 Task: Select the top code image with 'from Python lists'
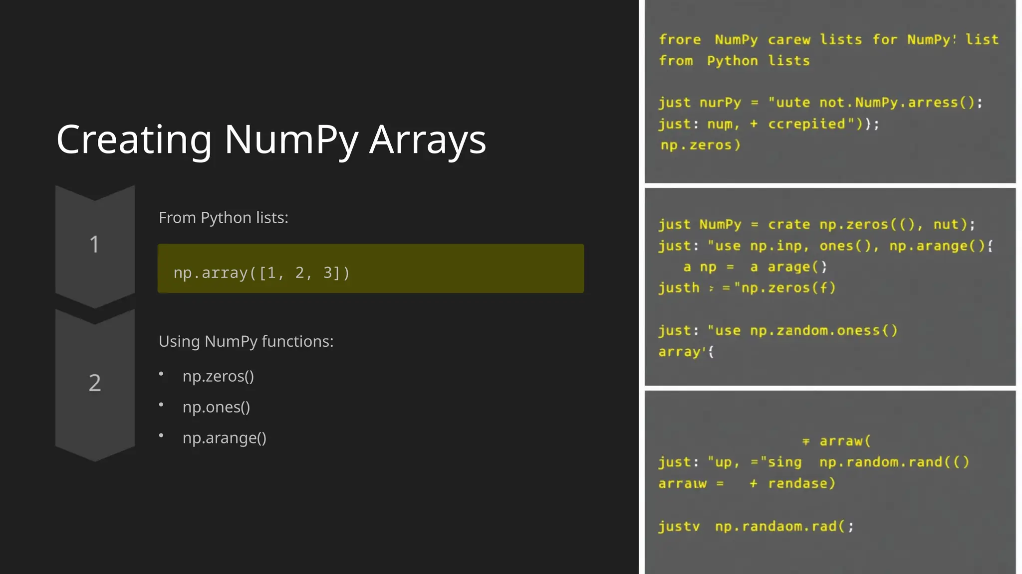click(830, 92)
